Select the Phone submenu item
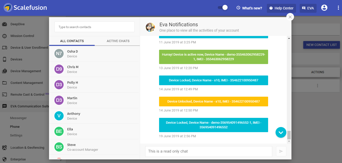Screen dimensions: 342x163 click(x=15, y=127)
